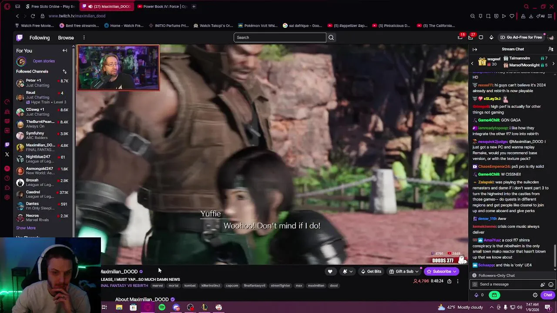The height and width of the screenshot is (313, 557).
Task: Open stream more options menu
Action: coord(457,281)
